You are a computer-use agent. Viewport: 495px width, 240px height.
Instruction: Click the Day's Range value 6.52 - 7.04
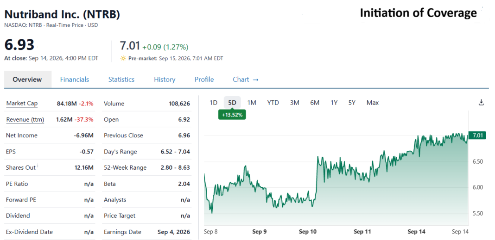(x=175, y=152)
